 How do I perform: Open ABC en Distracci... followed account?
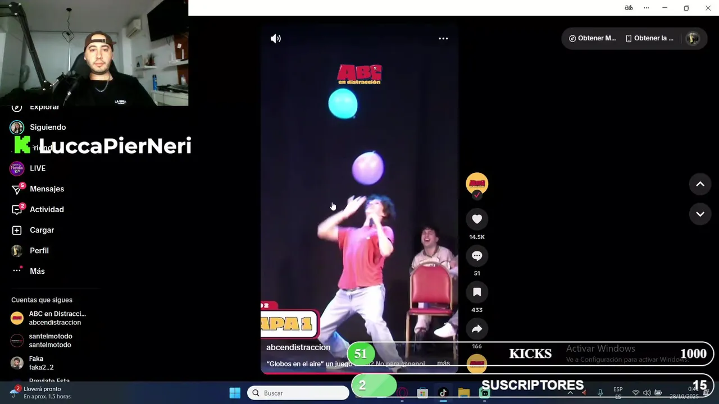coord(49,318)
